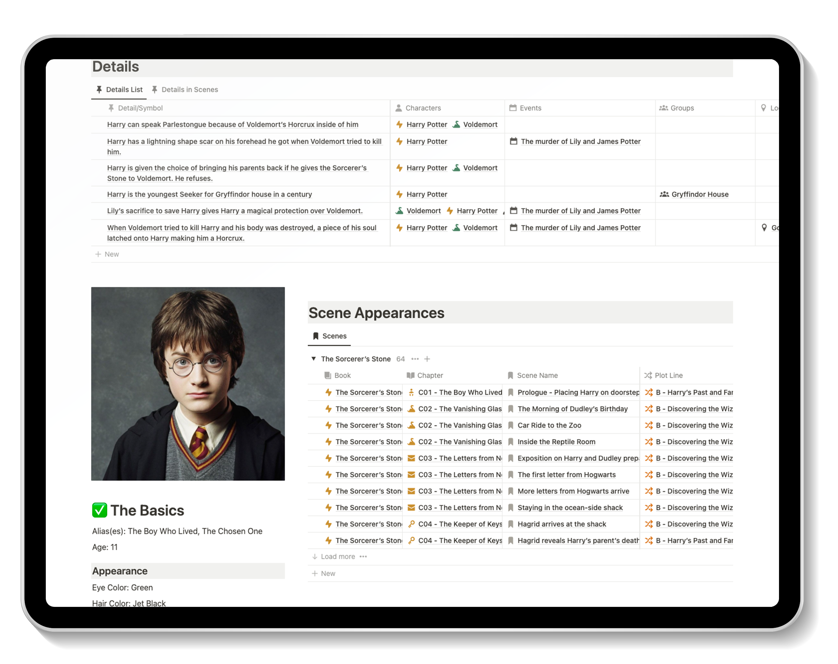Open the Groups column header menu
The width and height of the screenshot is (838, 664).
pyautogui.click(x=676, y=108)
